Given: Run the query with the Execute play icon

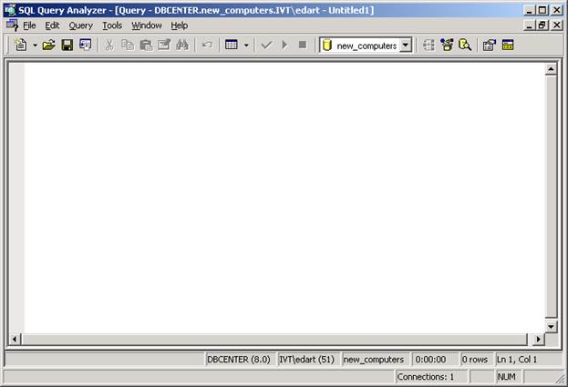Looking at the screenshot, I should tap(284, 45).
